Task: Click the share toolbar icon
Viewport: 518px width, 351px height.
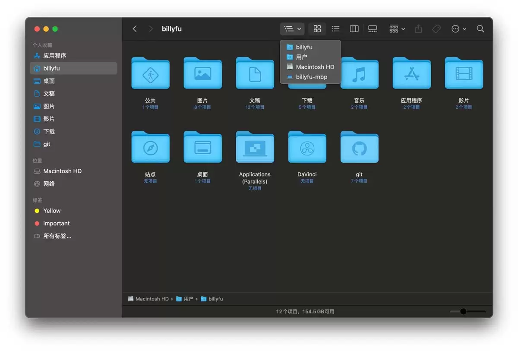Action: (418, 29)
